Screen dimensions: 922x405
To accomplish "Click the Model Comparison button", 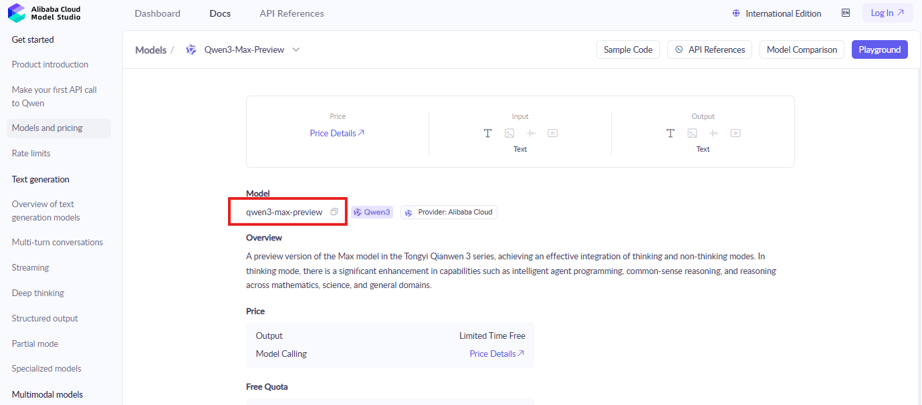I will click(x=802, y=49).
